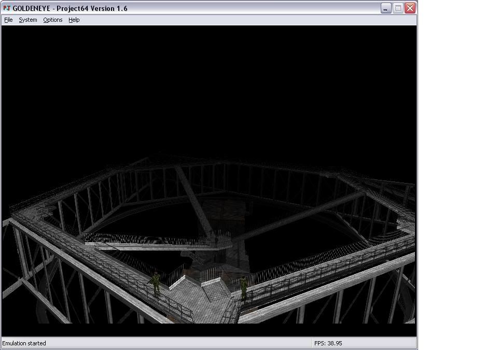Open the Options menu
This screenshot has height=350, width=499.
point(53,20)
